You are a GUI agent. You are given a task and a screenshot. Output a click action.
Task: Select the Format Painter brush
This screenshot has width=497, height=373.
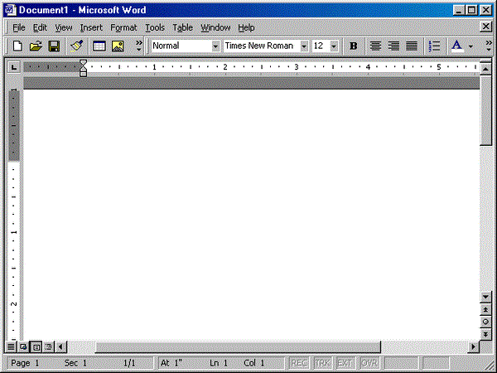pos(77,46)
